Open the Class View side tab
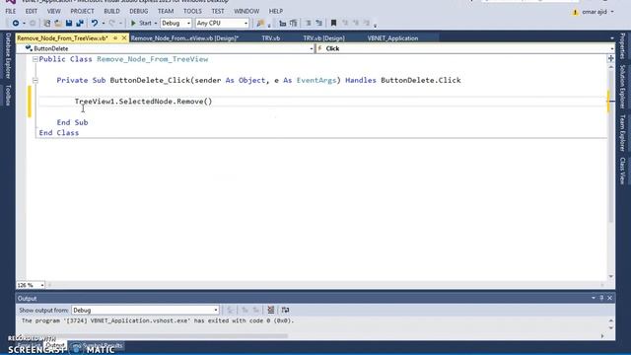 622,171
